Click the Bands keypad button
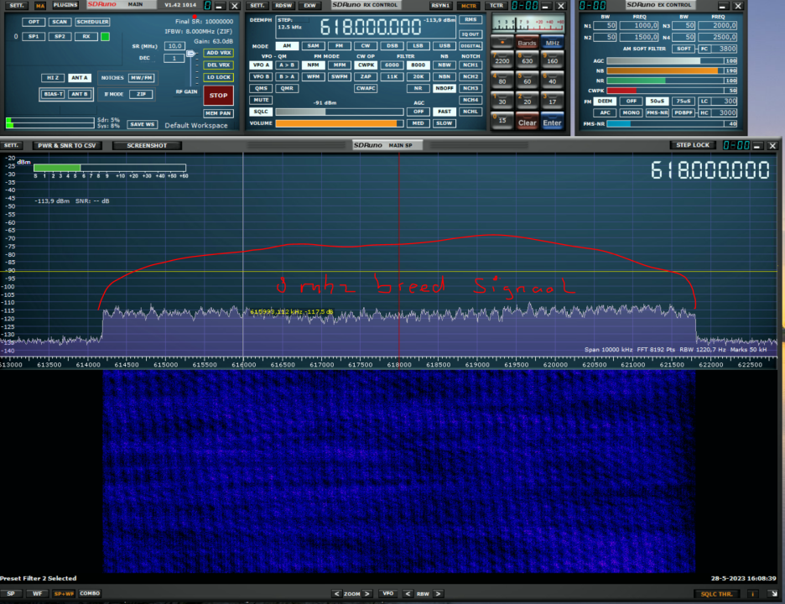Screen dimensions: 785x604 (x=527, y=43)
